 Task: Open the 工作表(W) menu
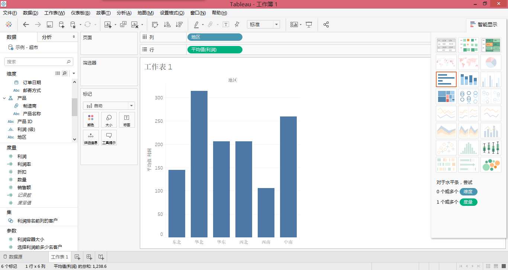point(55,13)
